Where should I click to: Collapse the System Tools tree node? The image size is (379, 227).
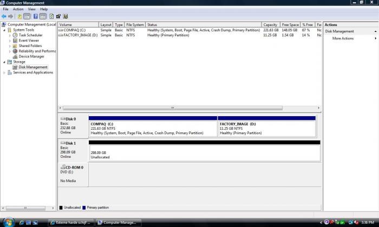[x=4, y=30]
